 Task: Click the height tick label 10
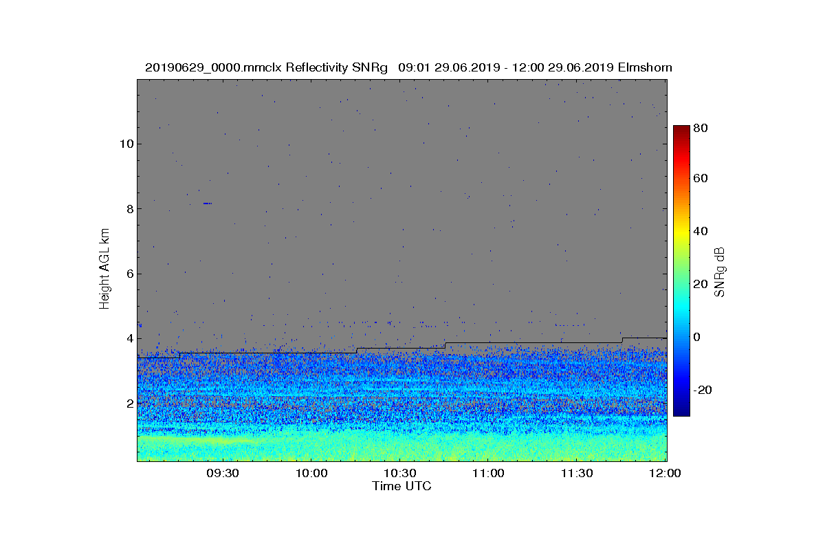click(x=126, y=144)
